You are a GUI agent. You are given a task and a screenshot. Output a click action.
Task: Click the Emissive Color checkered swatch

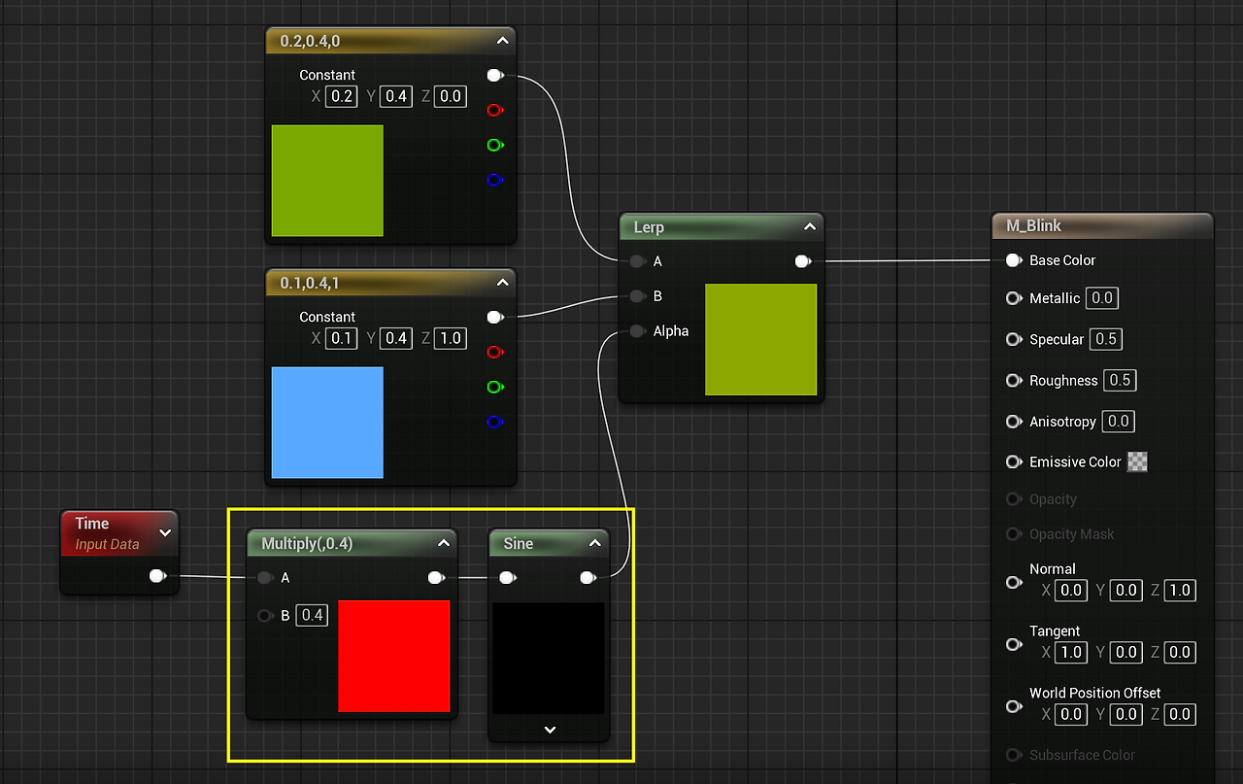coord(1136,461)
